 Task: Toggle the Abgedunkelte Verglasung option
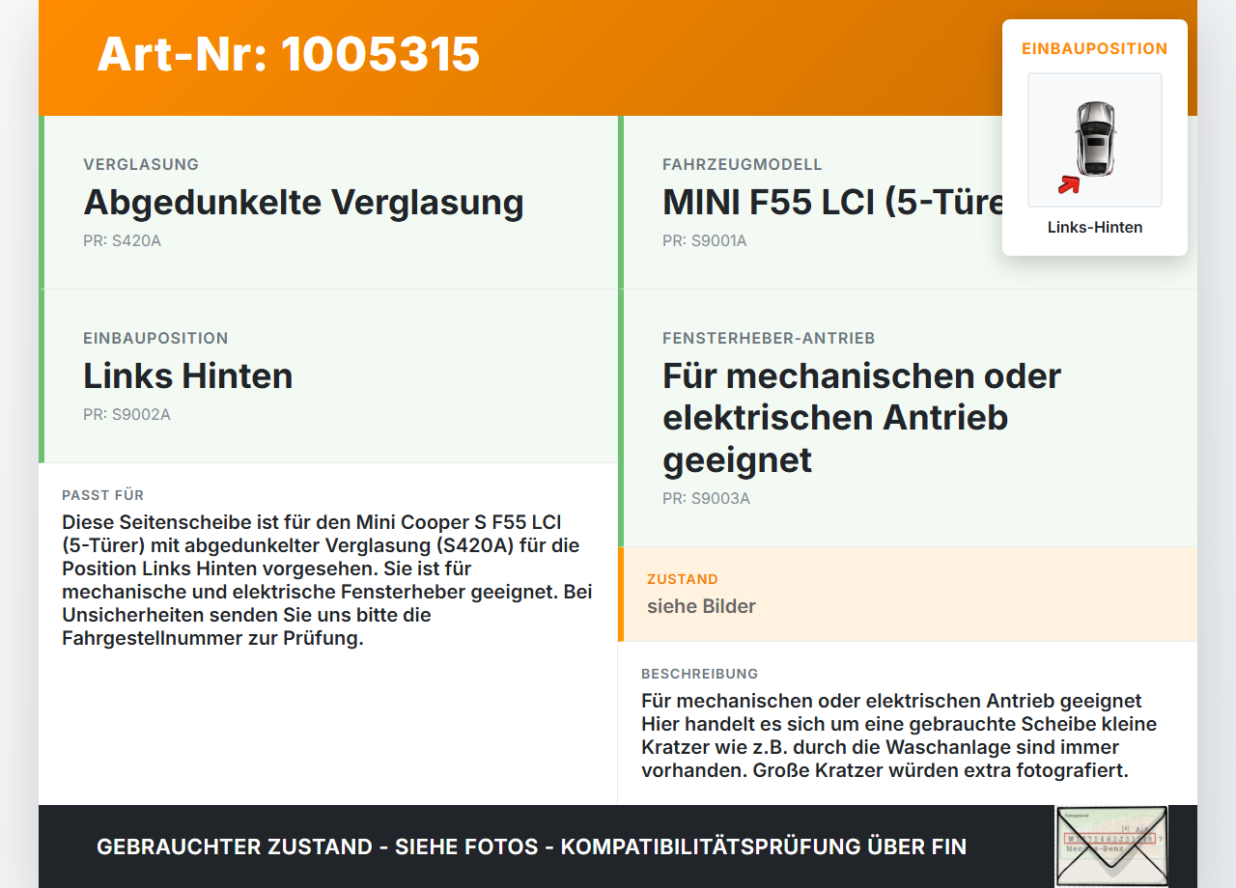[304, 203]
